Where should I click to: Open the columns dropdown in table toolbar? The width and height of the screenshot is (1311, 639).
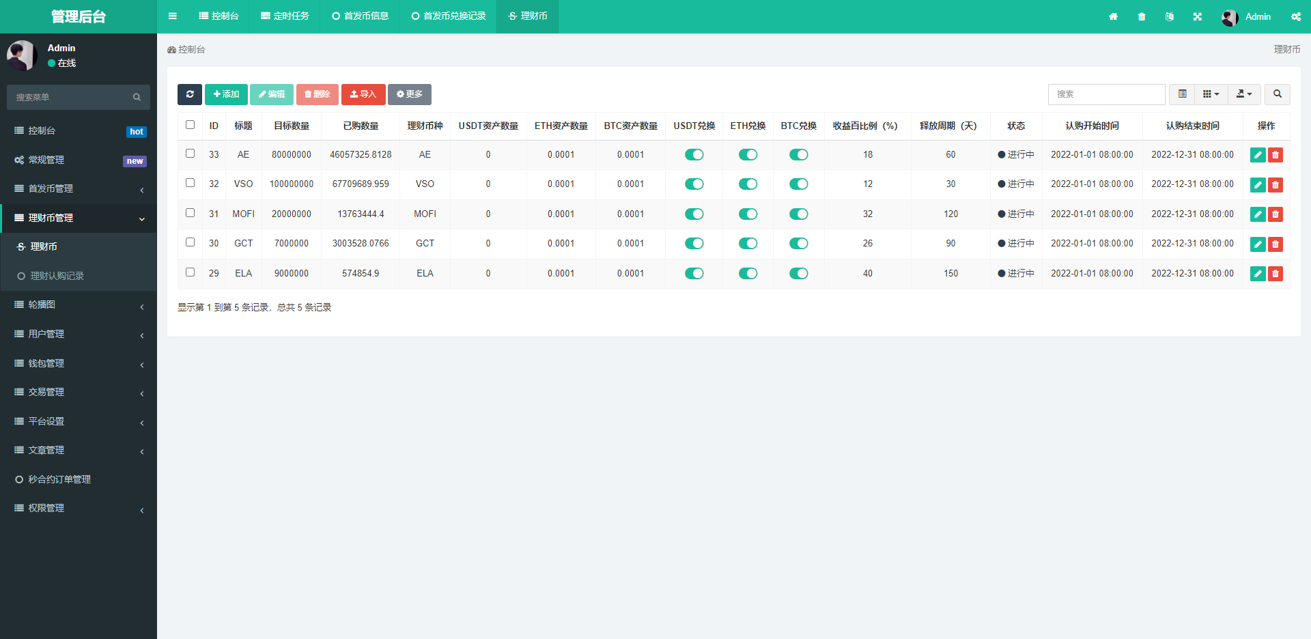(x=1211, y=94)
